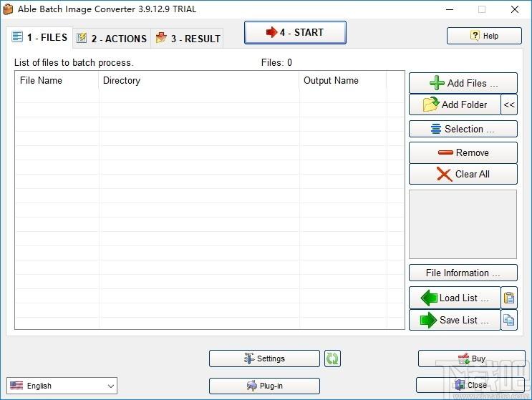Click the Buy button
This screenshot has width=532, height=400.
pos(472,358)
